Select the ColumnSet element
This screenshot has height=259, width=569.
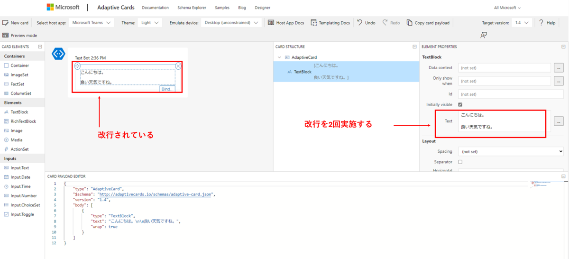coord(22,93)
